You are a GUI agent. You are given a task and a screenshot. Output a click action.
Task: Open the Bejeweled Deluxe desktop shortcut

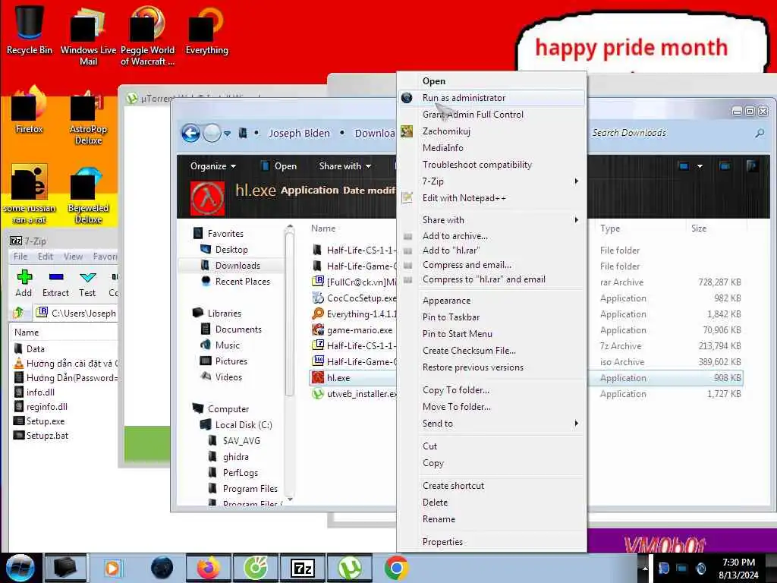pos(88,195)
